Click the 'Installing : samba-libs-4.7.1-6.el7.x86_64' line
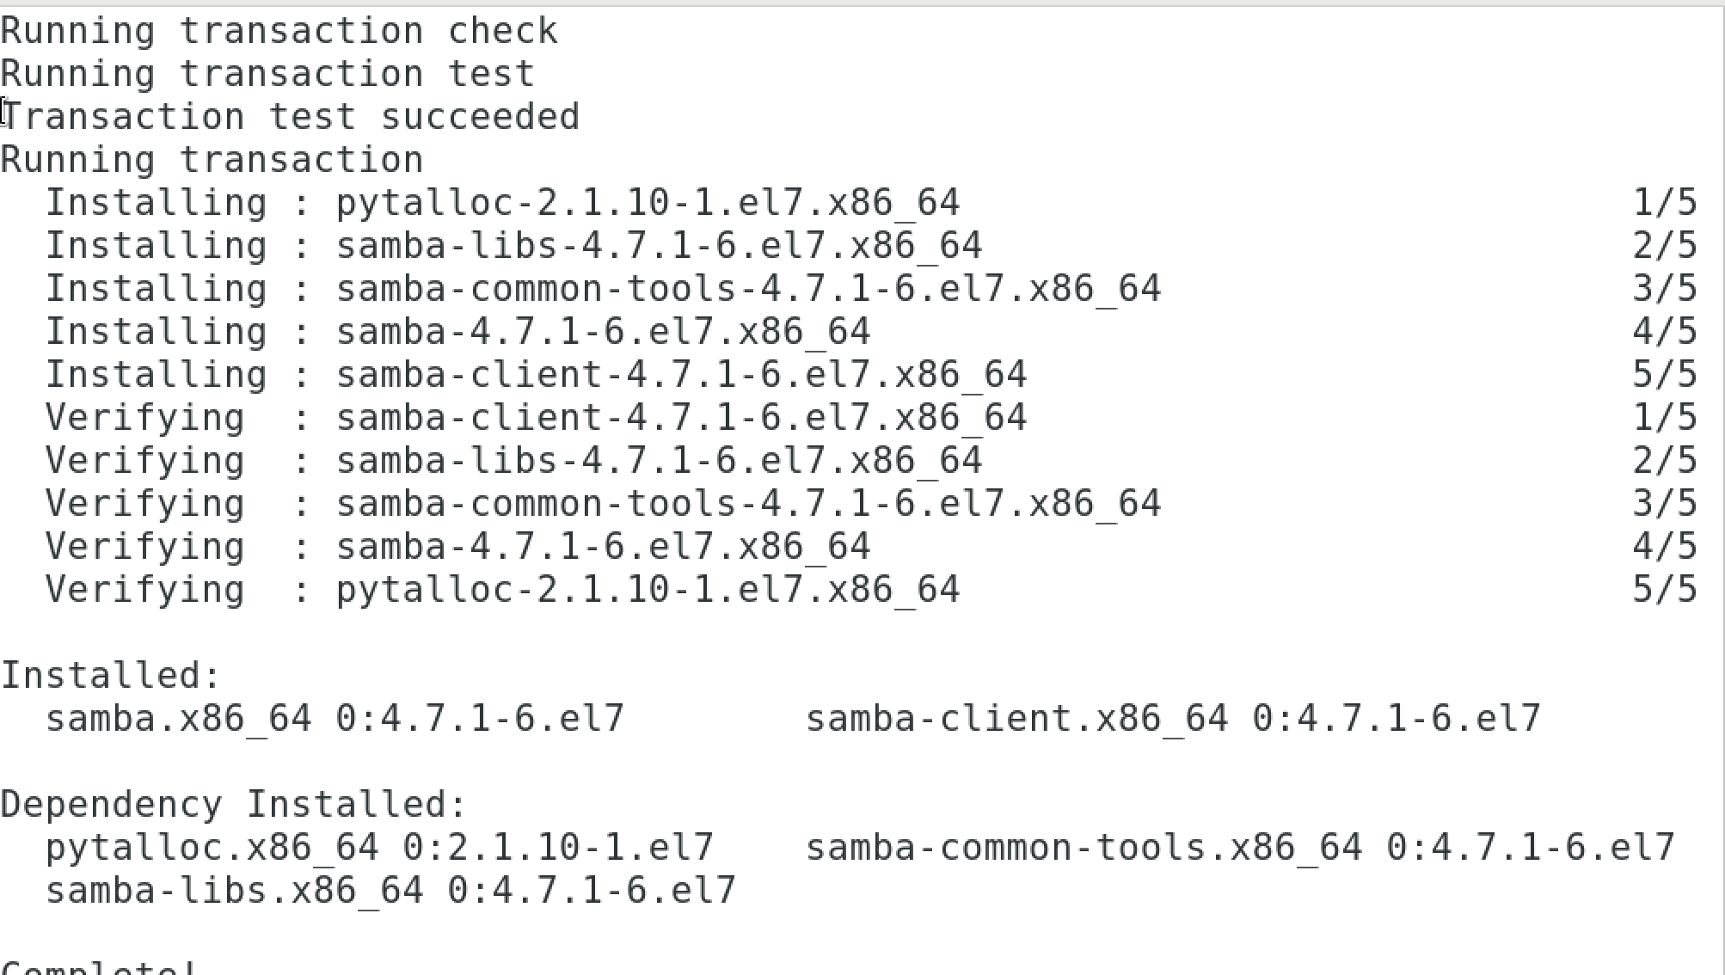The image size is (1725, 975). click(513, 246)
